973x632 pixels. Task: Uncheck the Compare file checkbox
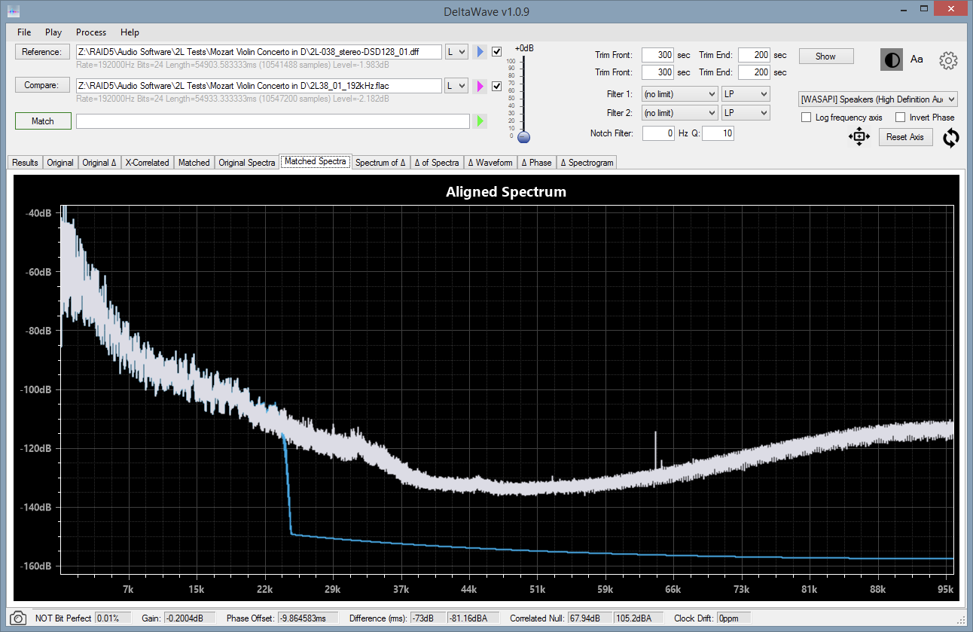(x=496, y=86)
